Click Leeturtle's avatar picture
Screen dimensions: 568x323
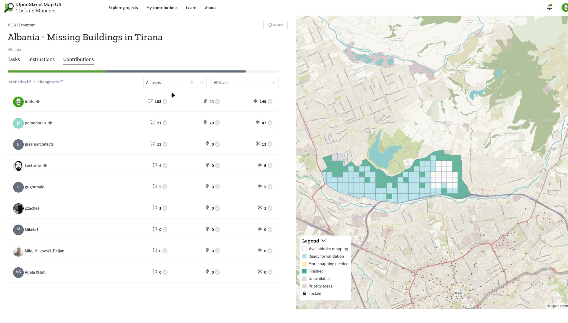[18, 166]
